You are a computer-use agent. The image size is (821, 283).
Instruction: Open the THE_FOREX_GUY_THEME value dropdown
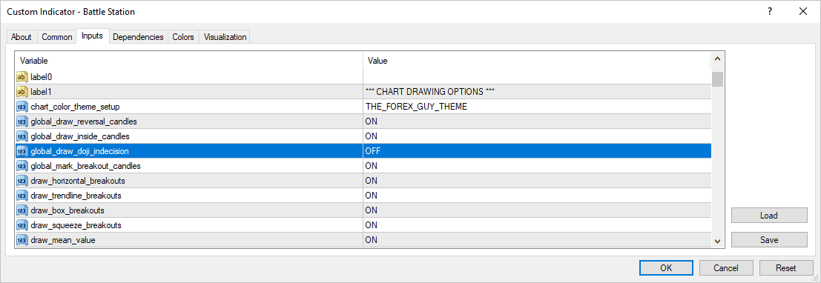(x=537, y=107)
